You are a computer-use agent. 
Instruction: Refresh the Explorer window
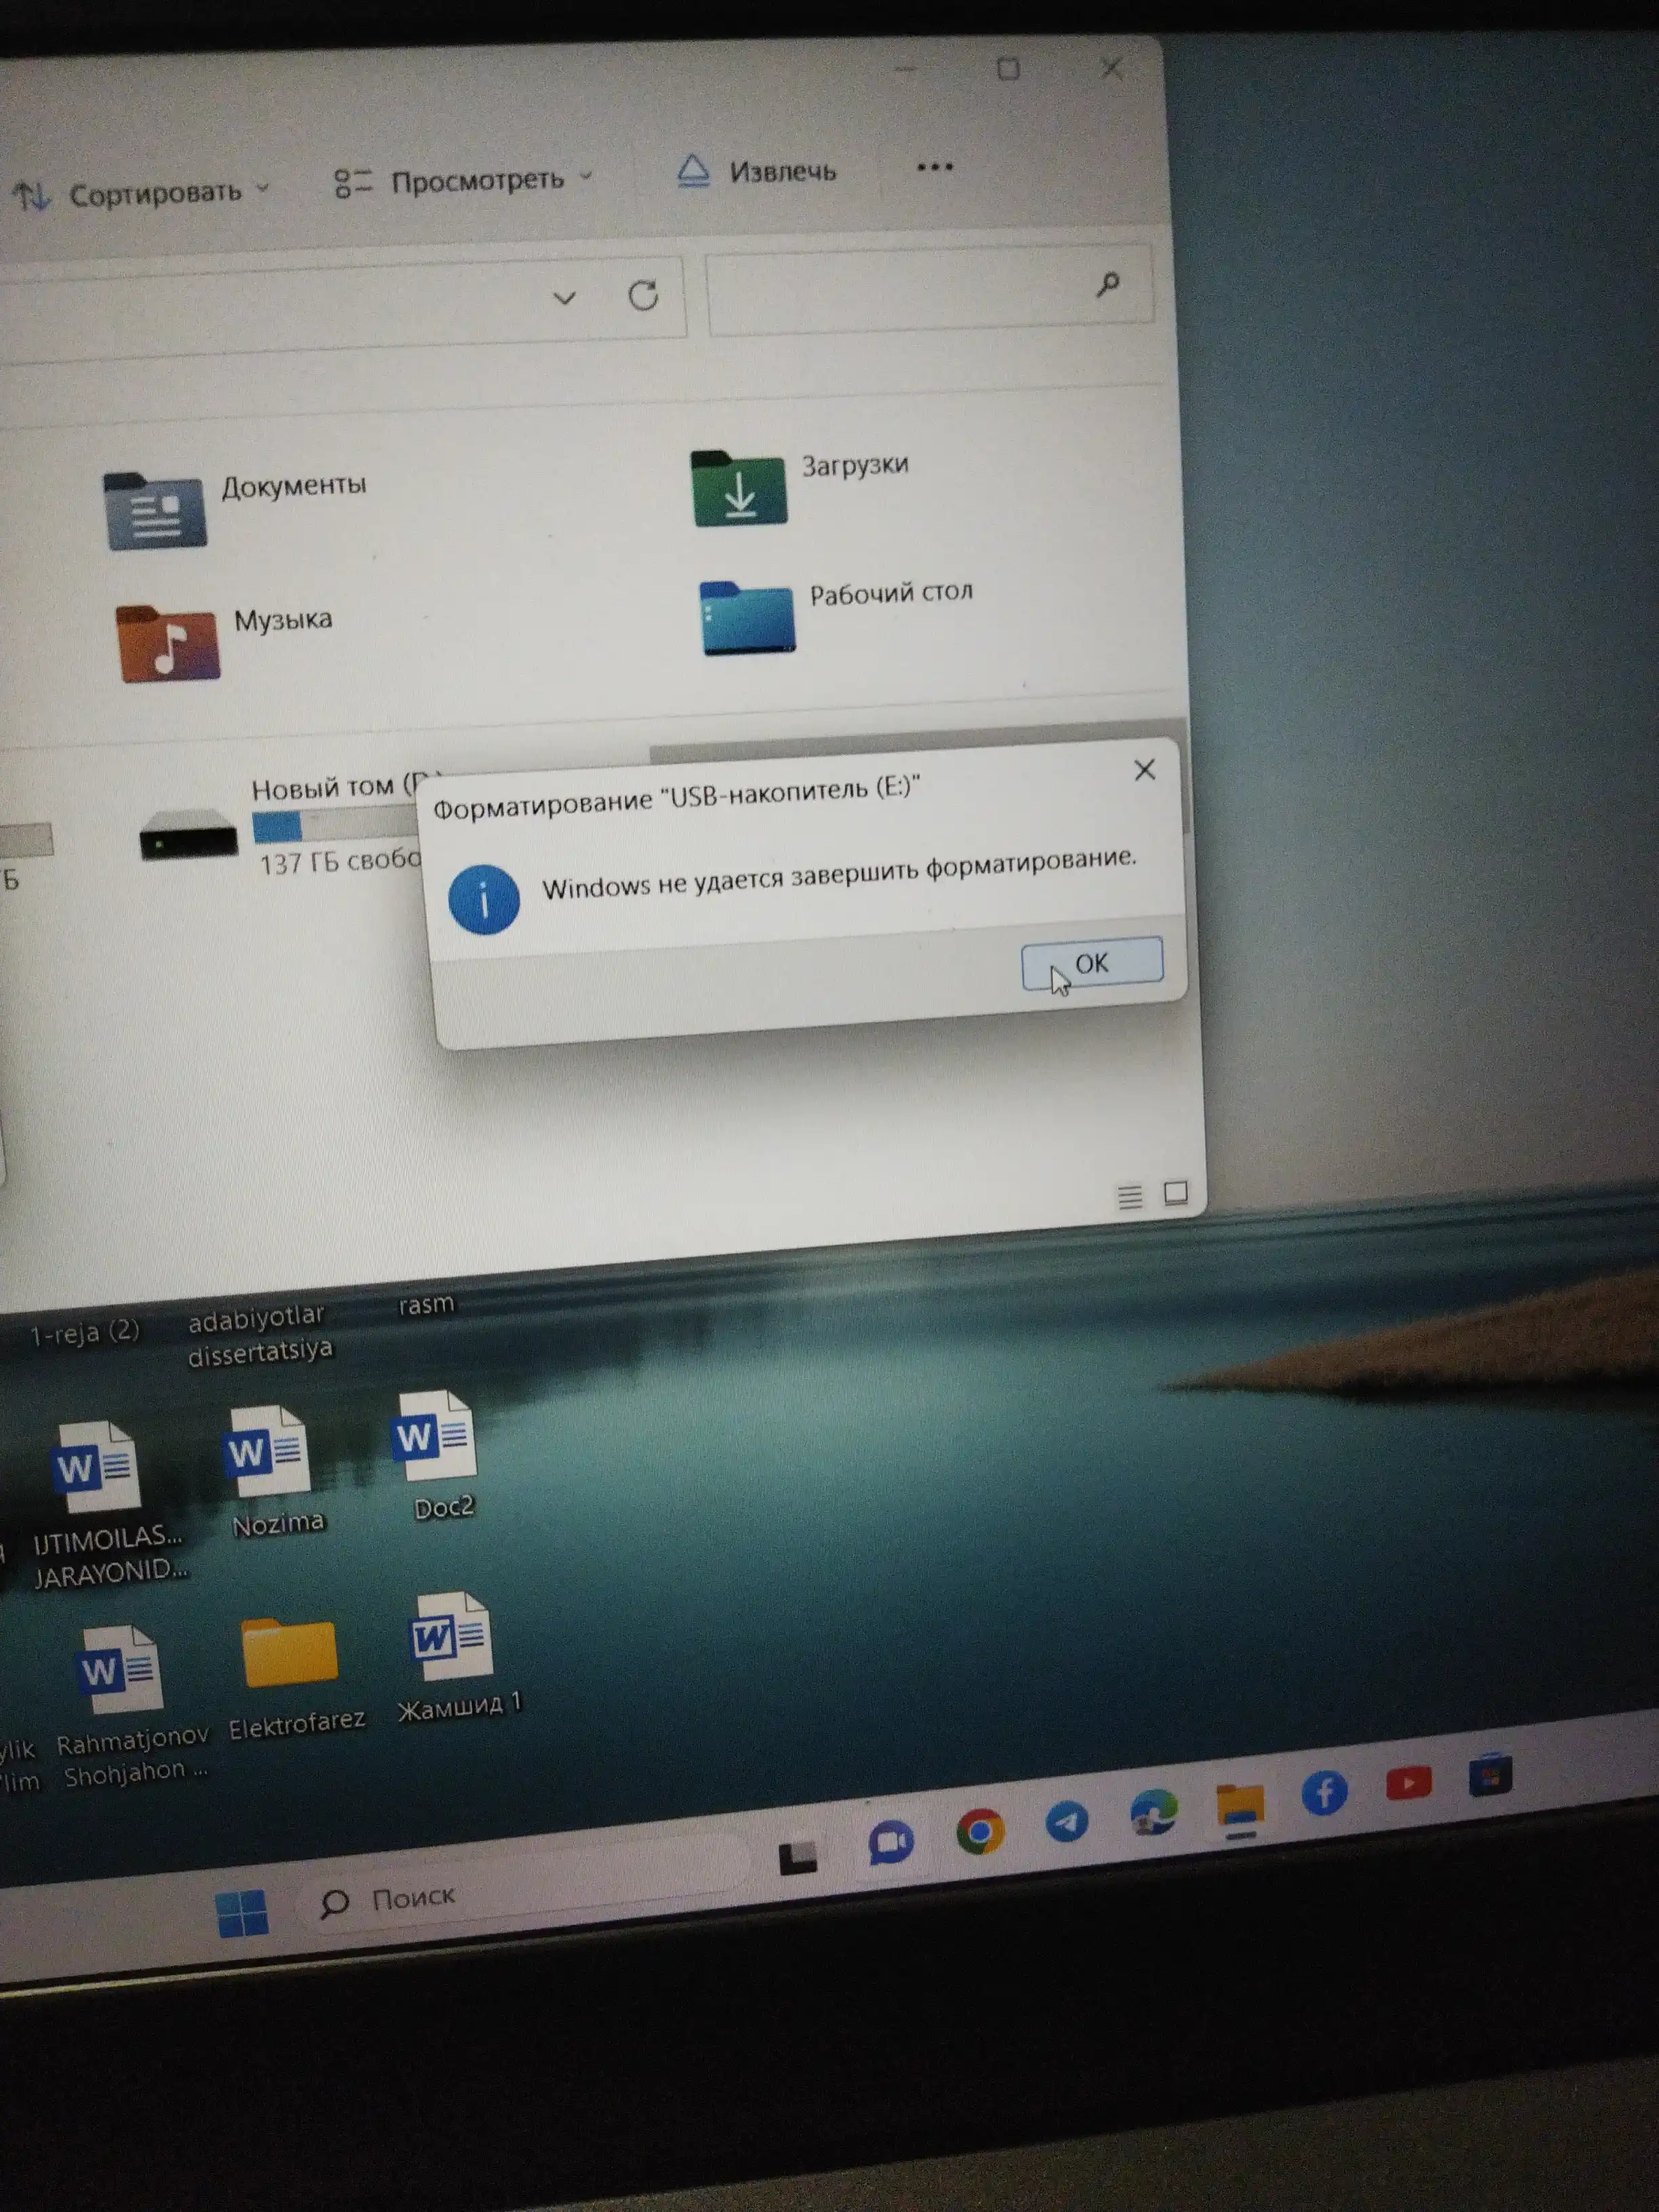(x=643, y=295)
